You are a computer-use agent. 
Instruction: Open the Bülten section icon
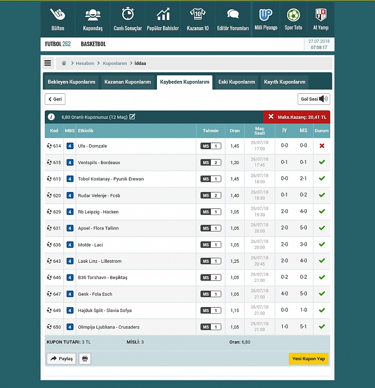point(58,14)
